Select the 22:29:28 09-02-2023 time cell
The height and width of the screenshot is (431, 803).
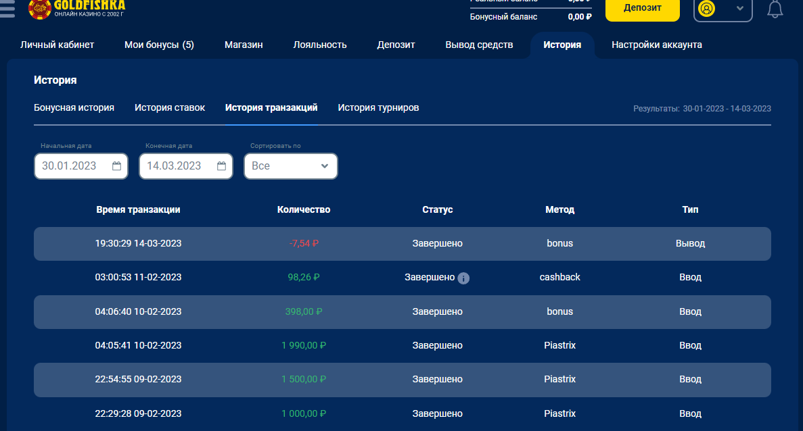click(138, 413)
